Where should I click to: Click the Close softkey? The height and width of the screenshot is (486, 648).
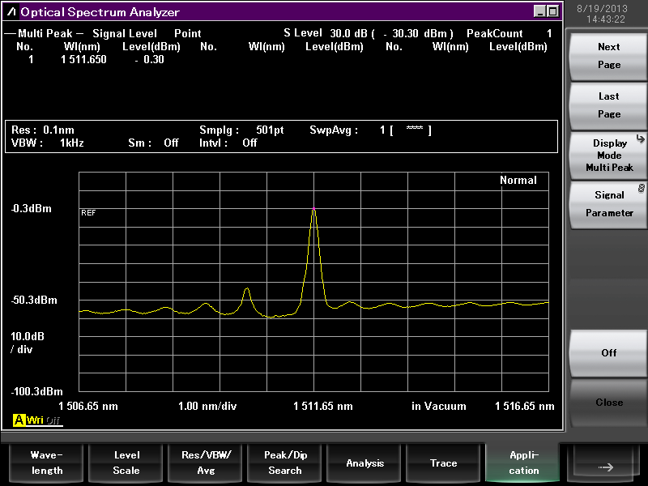(x=608, y=403)
